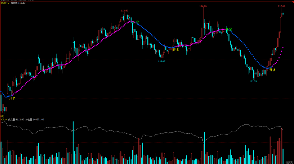Click the 8天 day count label
Viewport: 294px width, 164px height.
(x=2, y=116)
